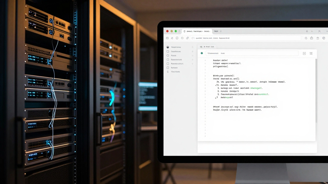Click the download button at top right
328x184 pixels.
[x=317, y=38]
